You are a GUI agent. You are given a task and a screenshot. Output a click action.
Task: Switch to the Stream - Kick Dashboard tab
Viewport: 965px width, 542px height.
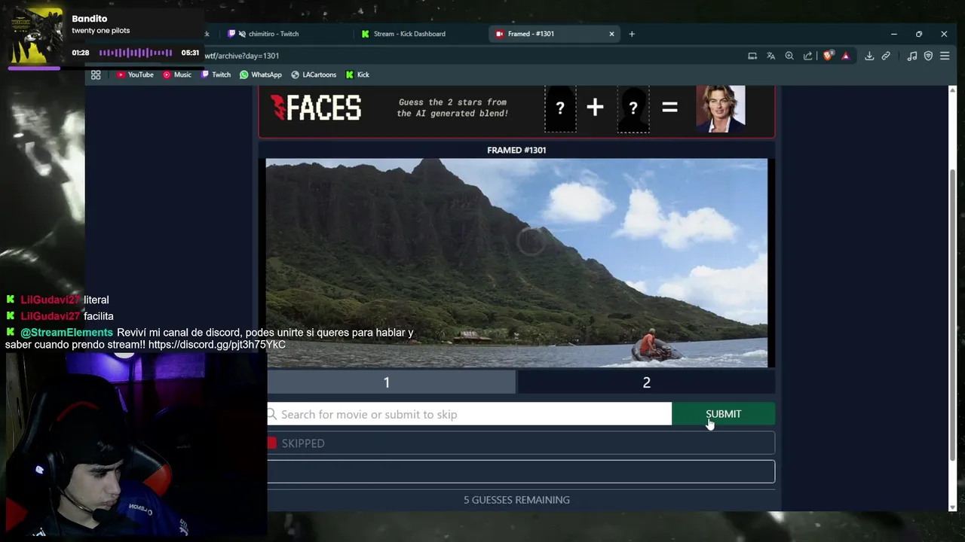click(x=422, y=34)
